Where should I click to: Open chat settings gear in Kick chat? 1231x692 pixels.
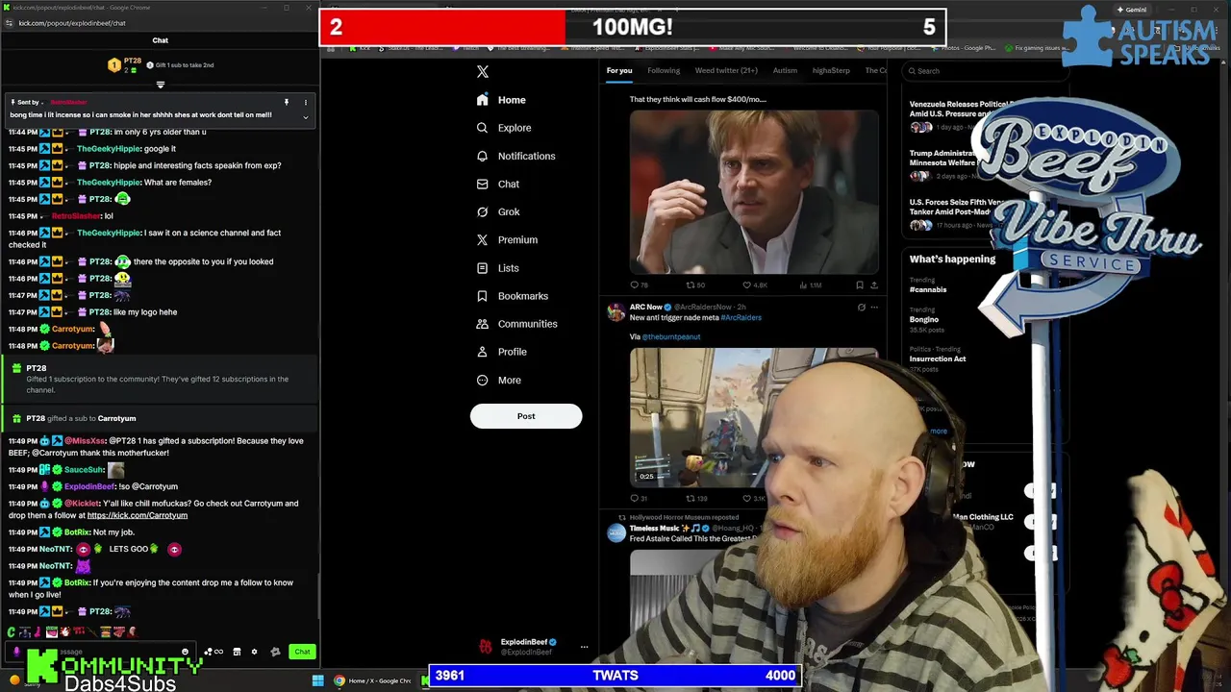254,652
